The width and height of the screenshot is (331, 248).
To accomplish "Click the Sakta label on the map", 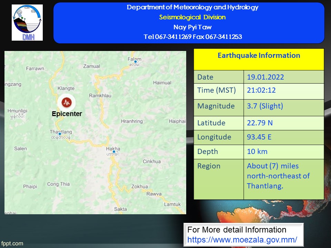I will [x=120, y=209].
